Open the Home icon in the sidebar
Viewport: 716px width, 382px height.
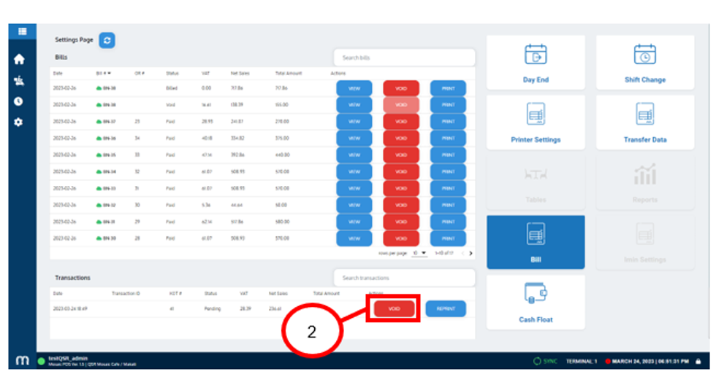click(x=19, y=60)
